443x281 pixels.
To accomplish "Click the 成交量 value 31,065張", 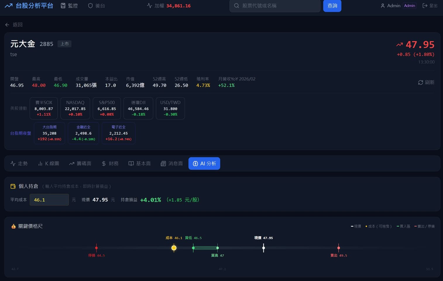I will [x=86, y=85].
